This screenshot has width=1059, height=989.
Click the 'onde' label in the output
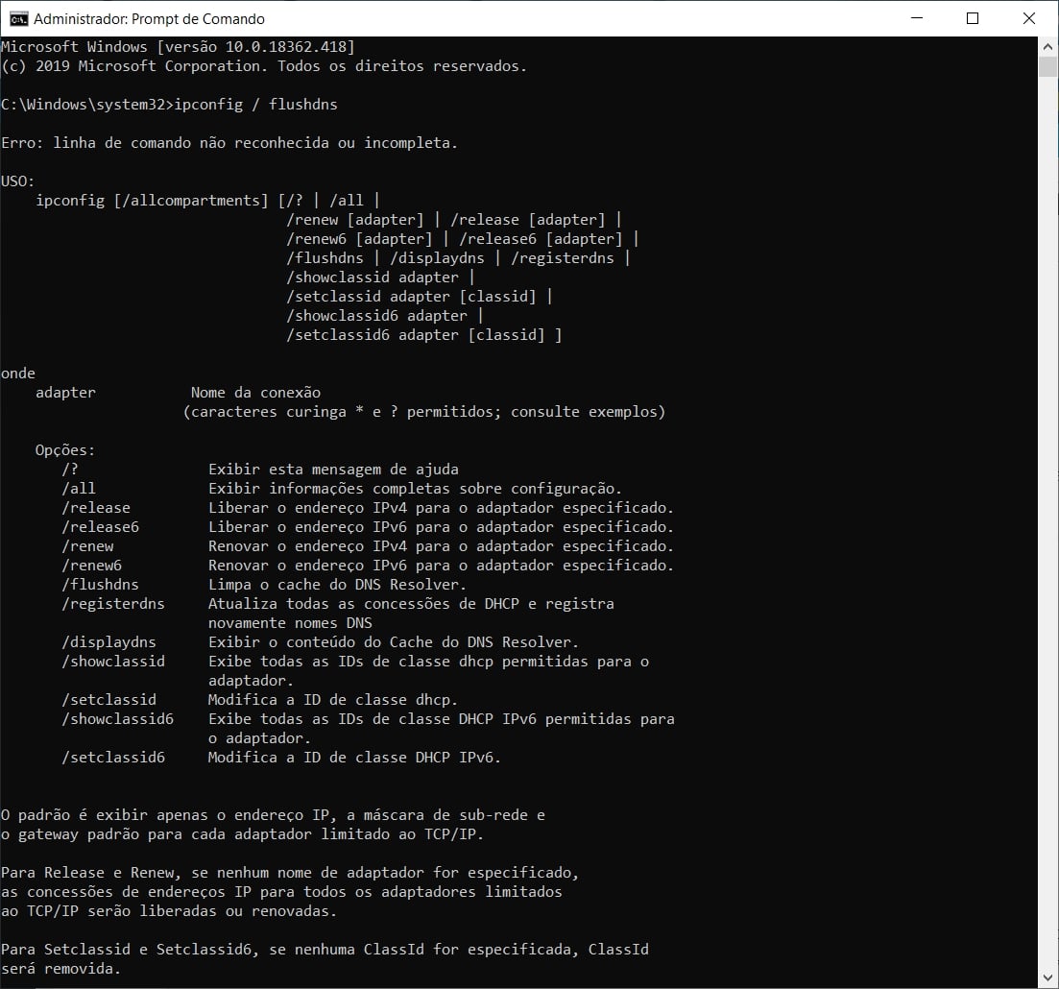[17, 373]
